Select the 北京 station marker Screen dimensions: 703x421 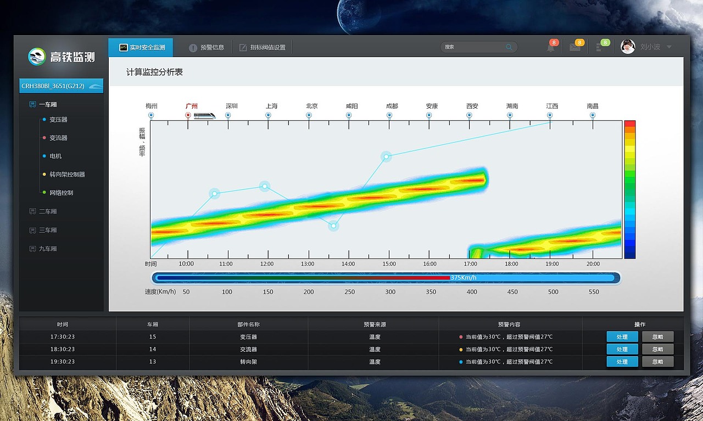click(x=309, y=115)
